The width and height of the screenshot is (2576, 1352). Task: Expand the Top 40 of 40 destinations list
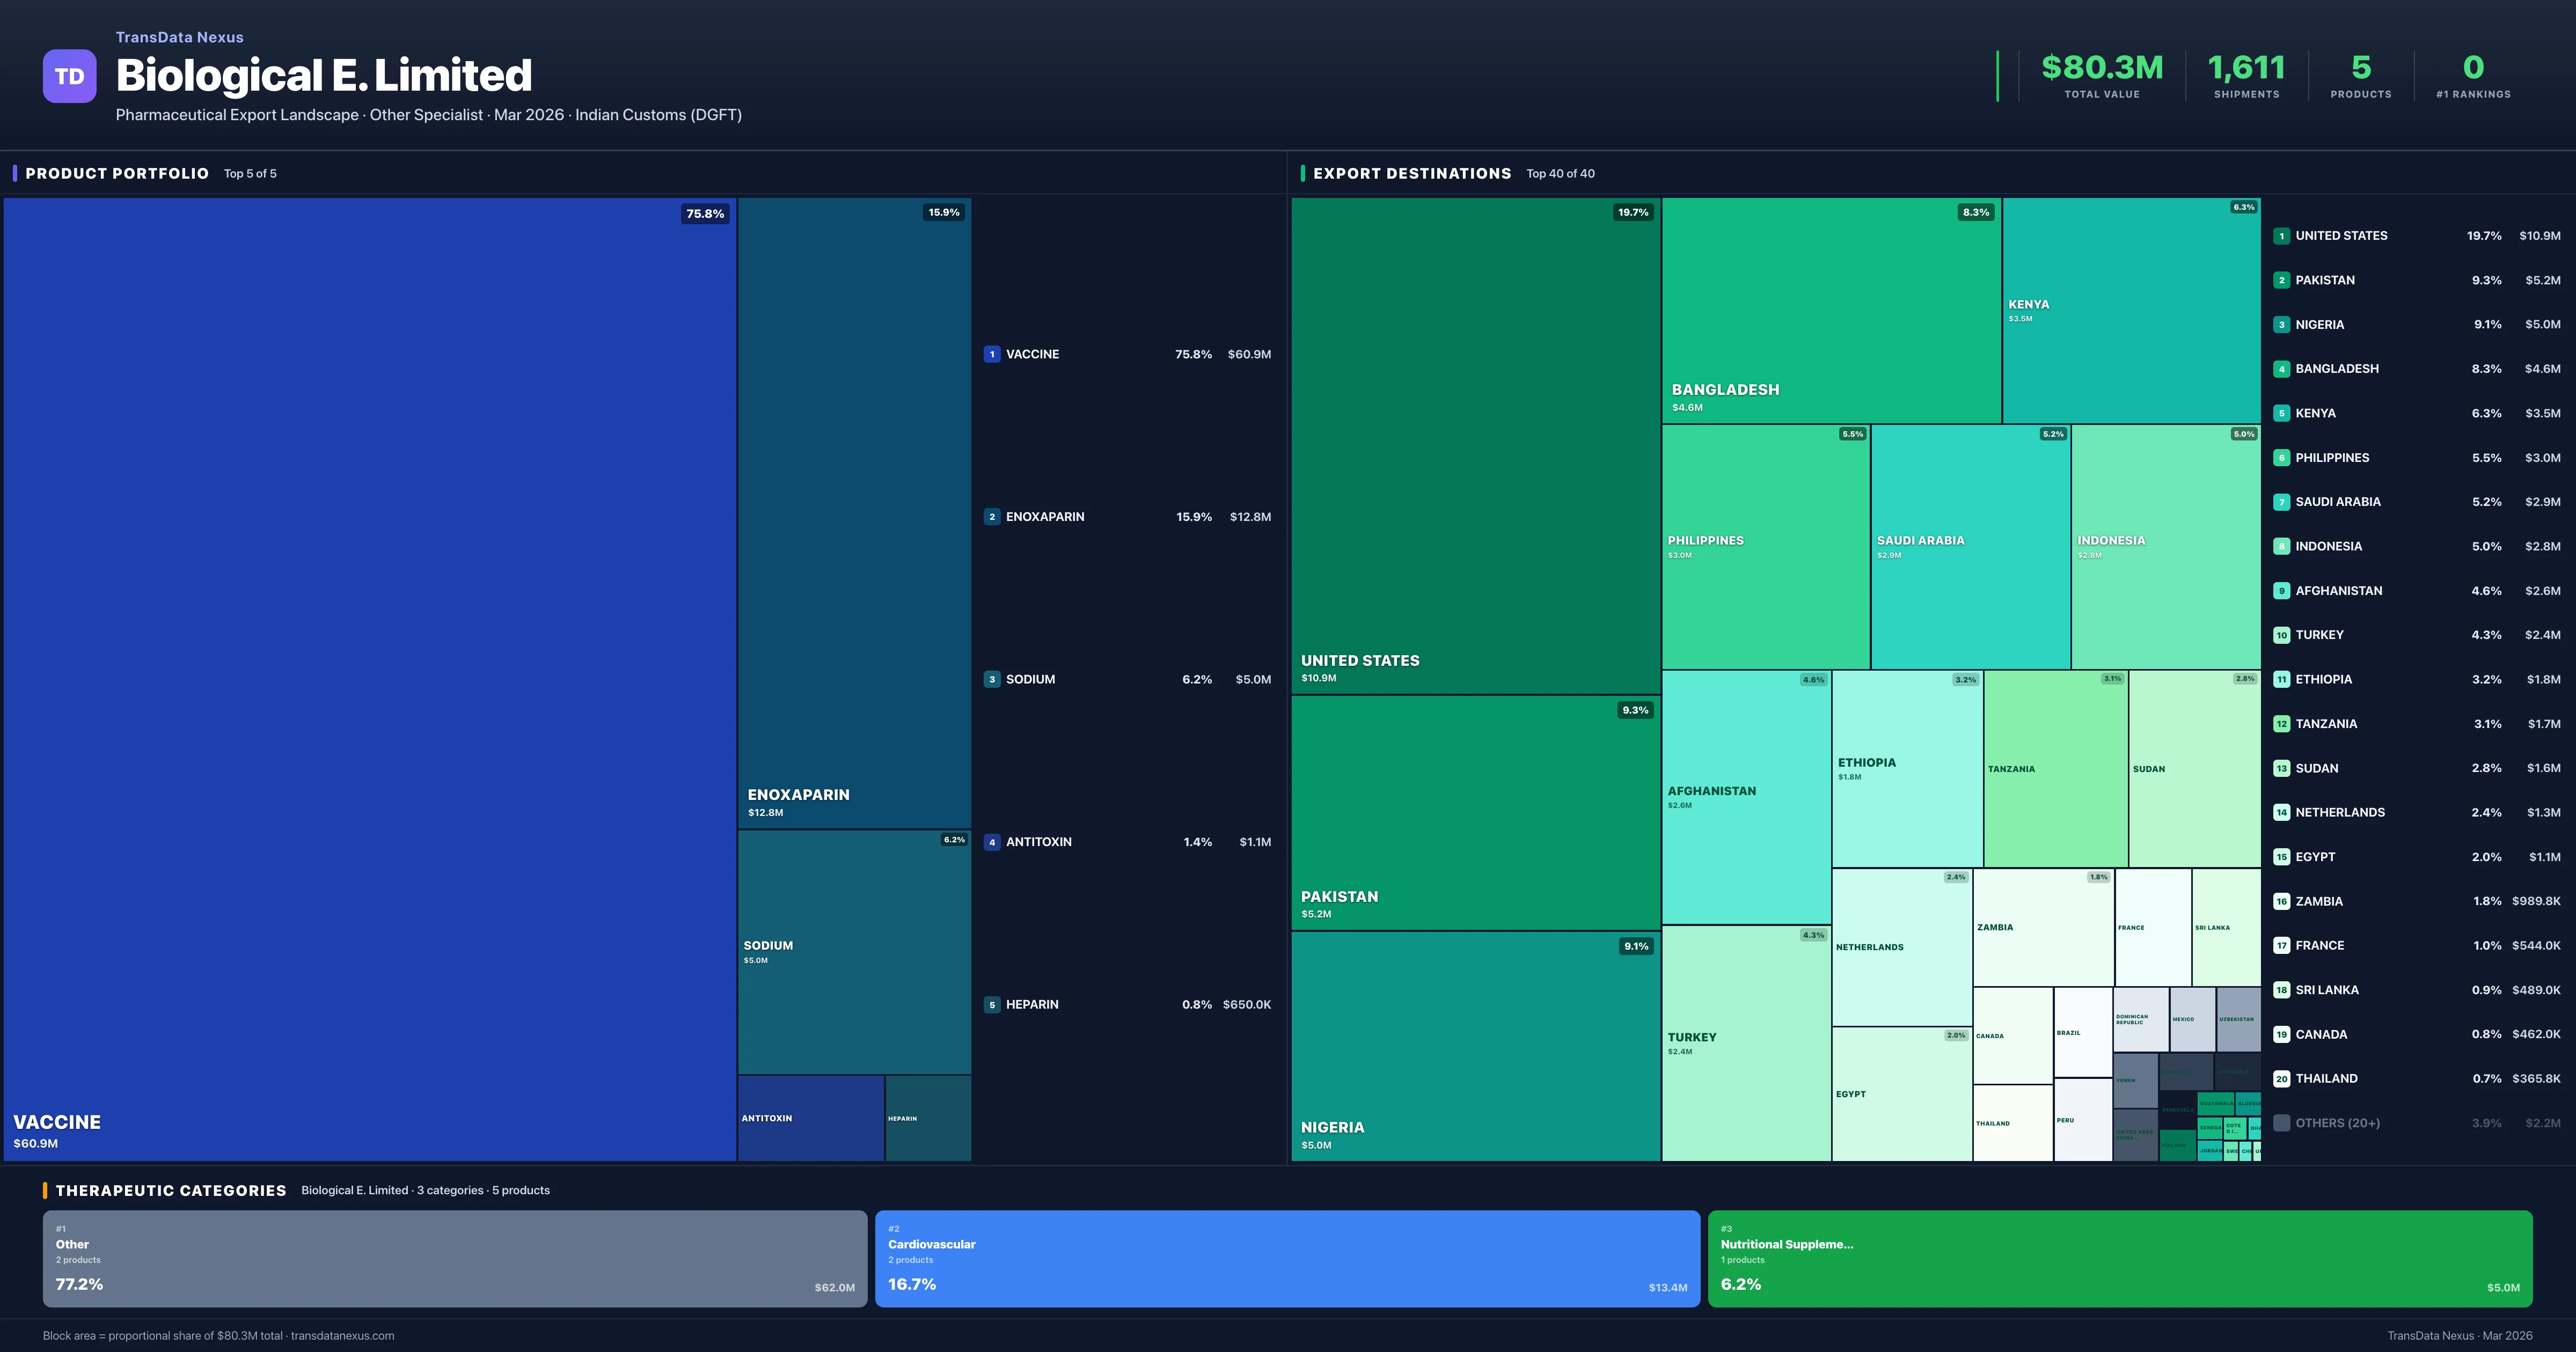click(1560, 173)
